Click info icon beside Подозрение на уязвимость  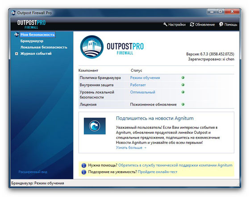pyautogui.click(x=84, y=172)
